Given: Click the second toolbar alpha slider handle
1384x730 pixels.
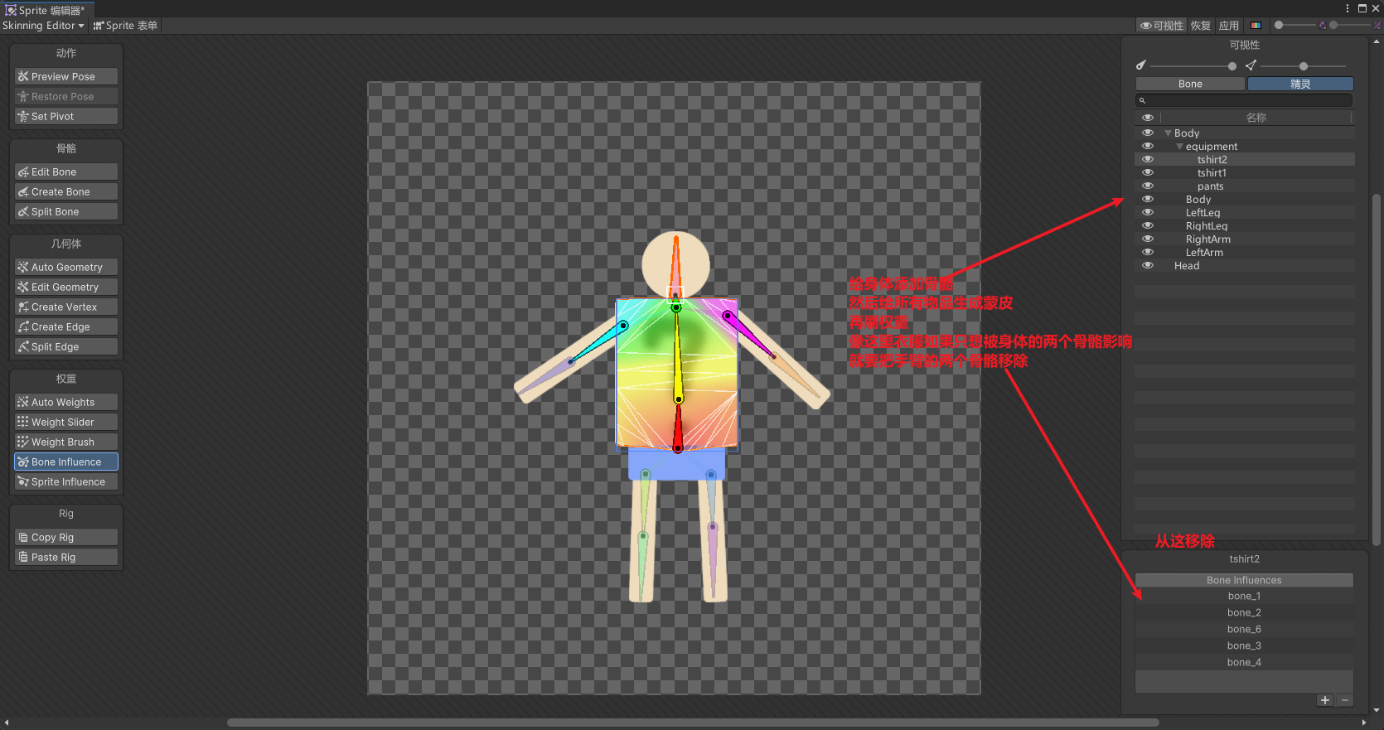Looking at the screenshot, I should pos(1333,26).
